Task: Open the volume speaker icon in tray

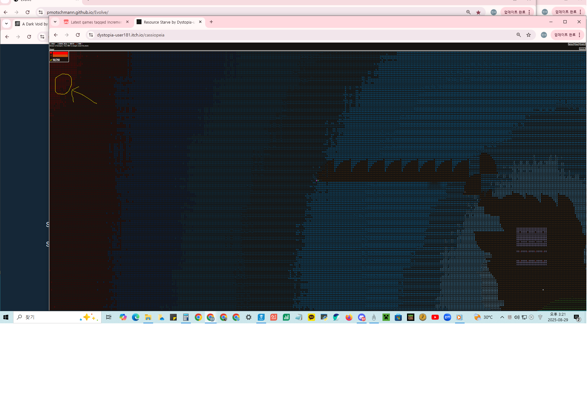Action: pyautogui.click(x=517, y=317)
